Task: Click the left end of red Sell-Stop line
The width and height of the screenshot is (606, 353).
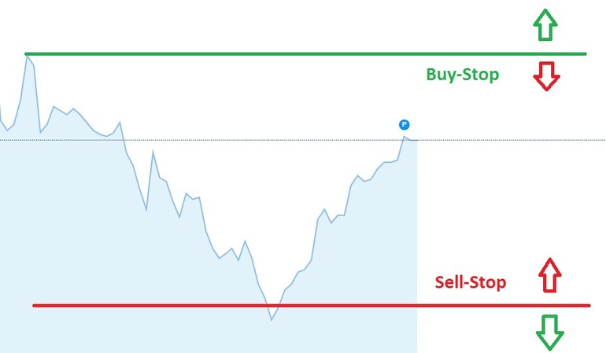Action: pos(35,306)
